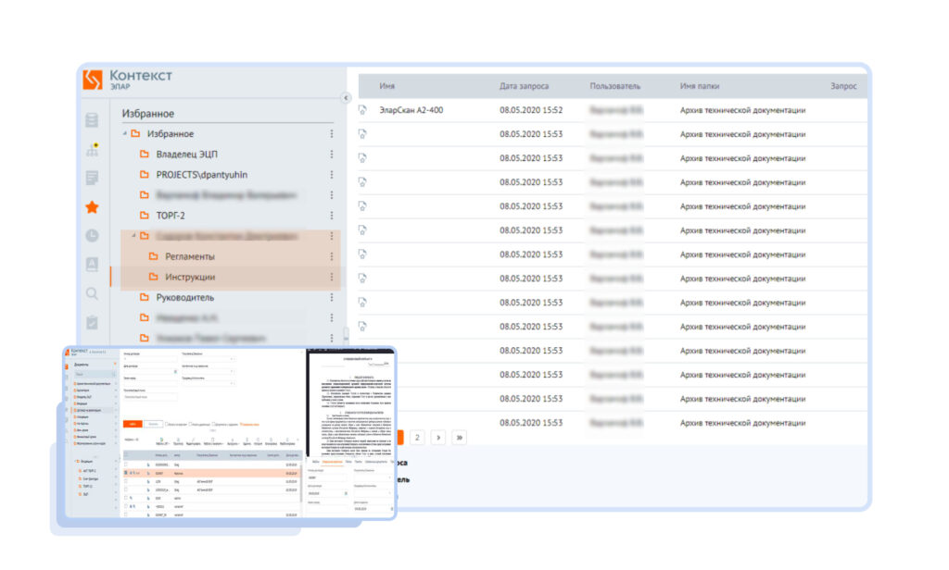Collapse the root Избранное tree folder

tap(124, 134)
